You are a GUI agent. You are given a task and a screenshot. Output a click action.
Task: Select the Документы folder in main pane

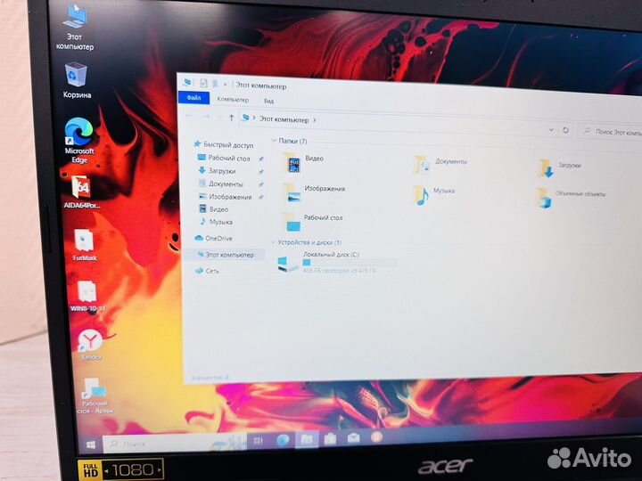click(x=440, y=165)
